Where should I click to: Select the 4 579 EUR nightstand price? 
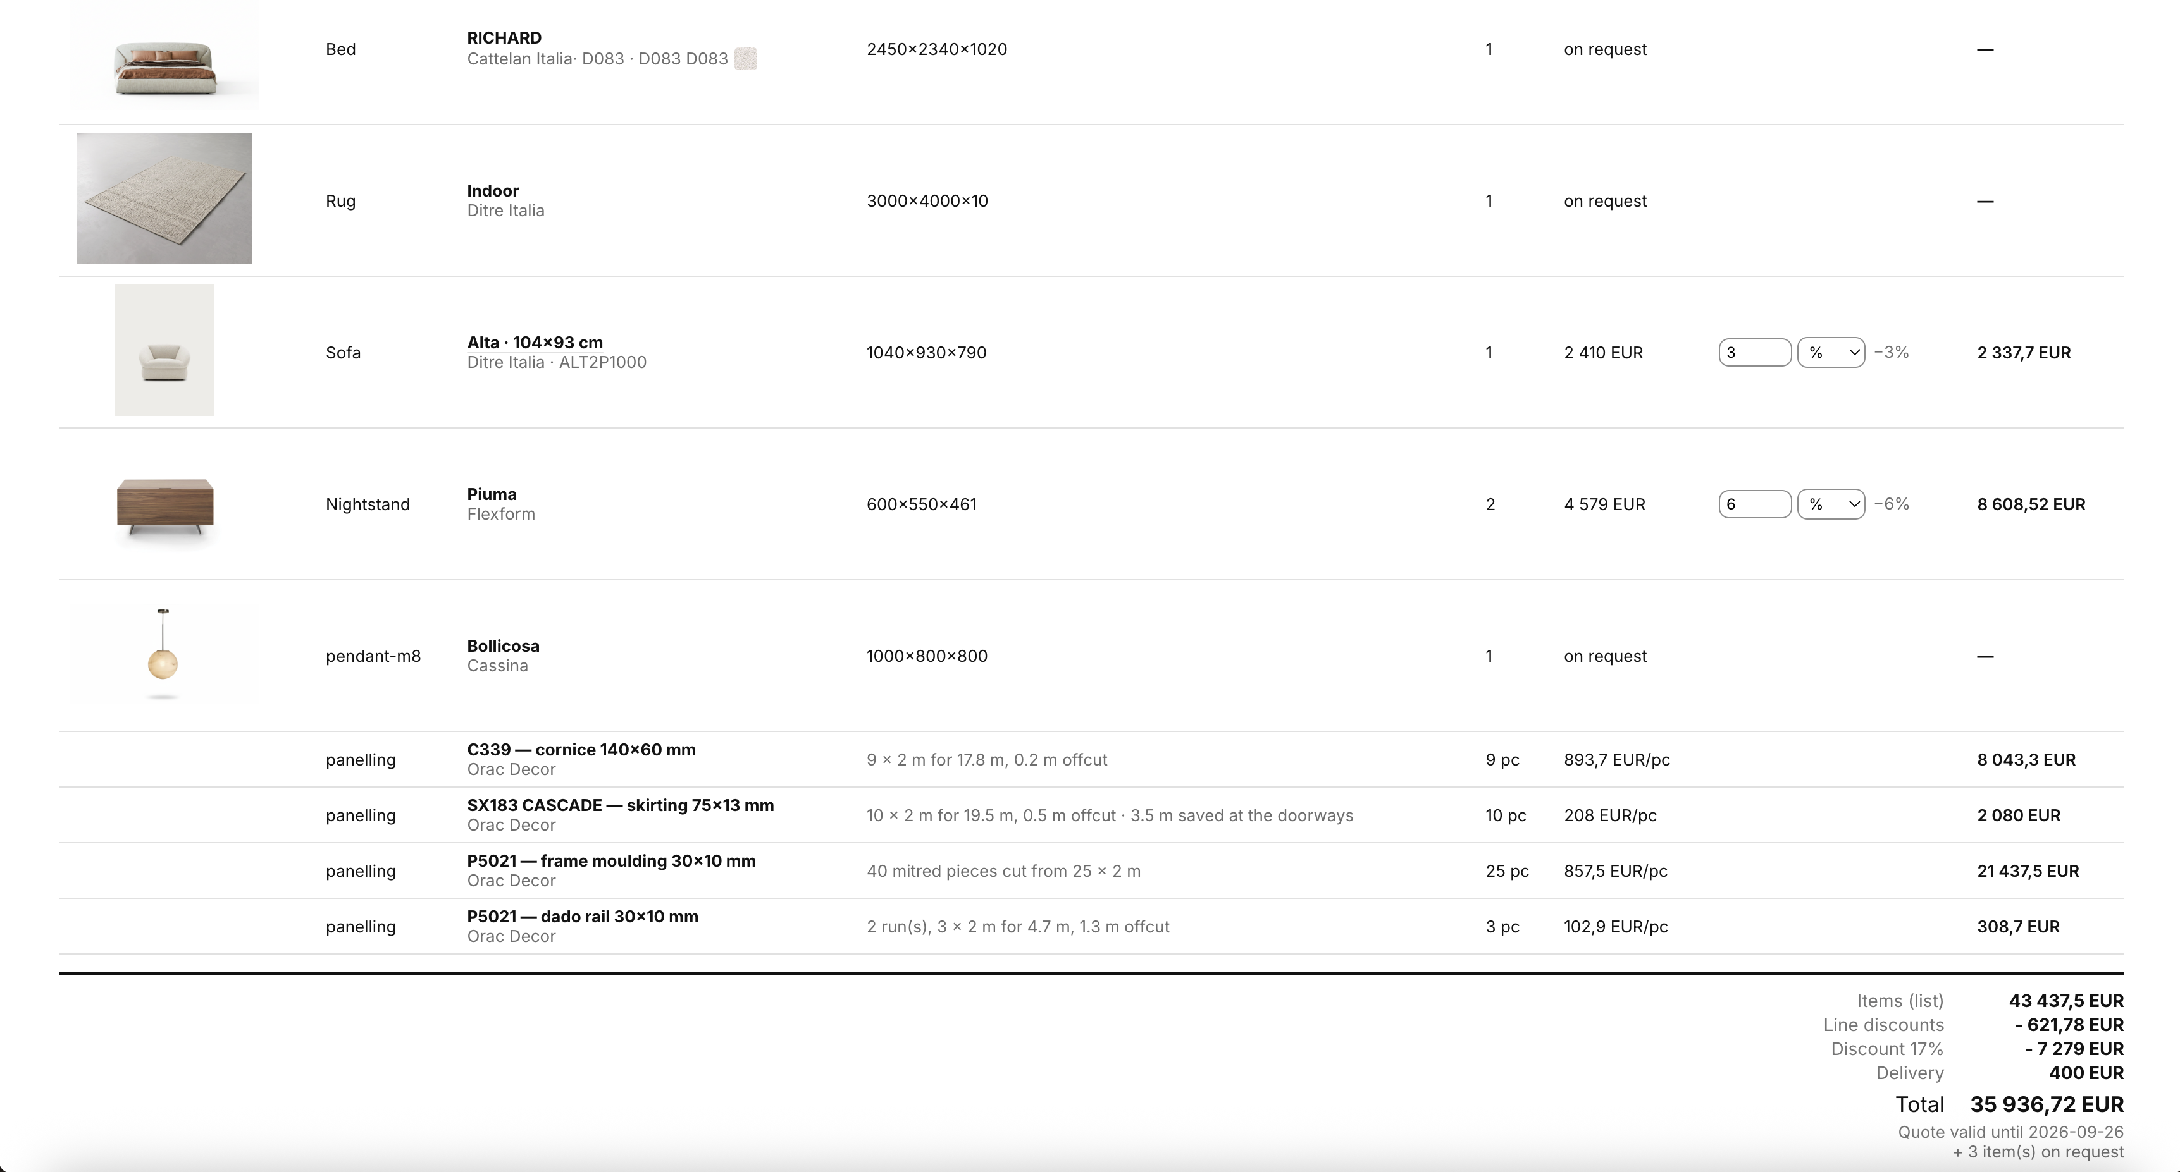[1604, 504]
